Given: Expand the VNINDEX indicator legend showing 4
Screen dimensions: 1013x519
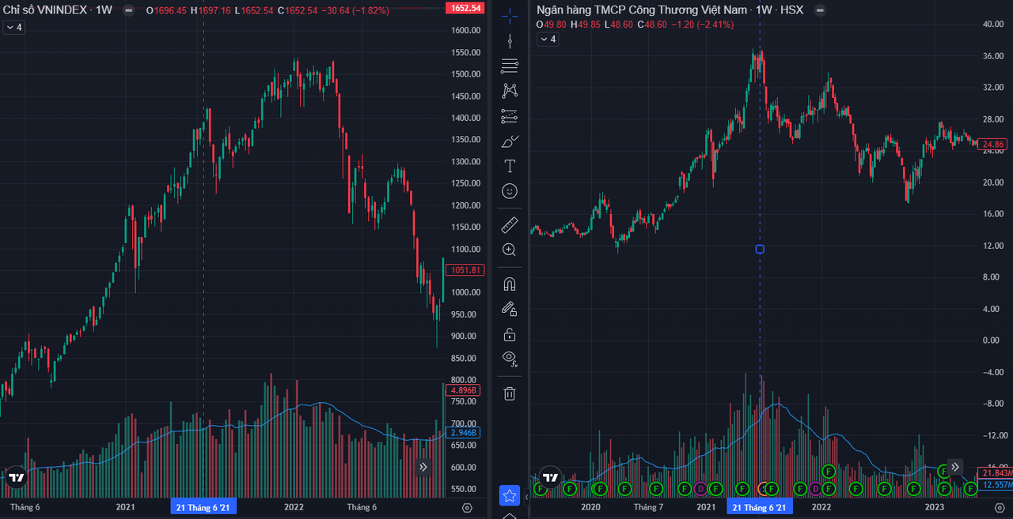Looking at the screenshot, I should [13, 27].
